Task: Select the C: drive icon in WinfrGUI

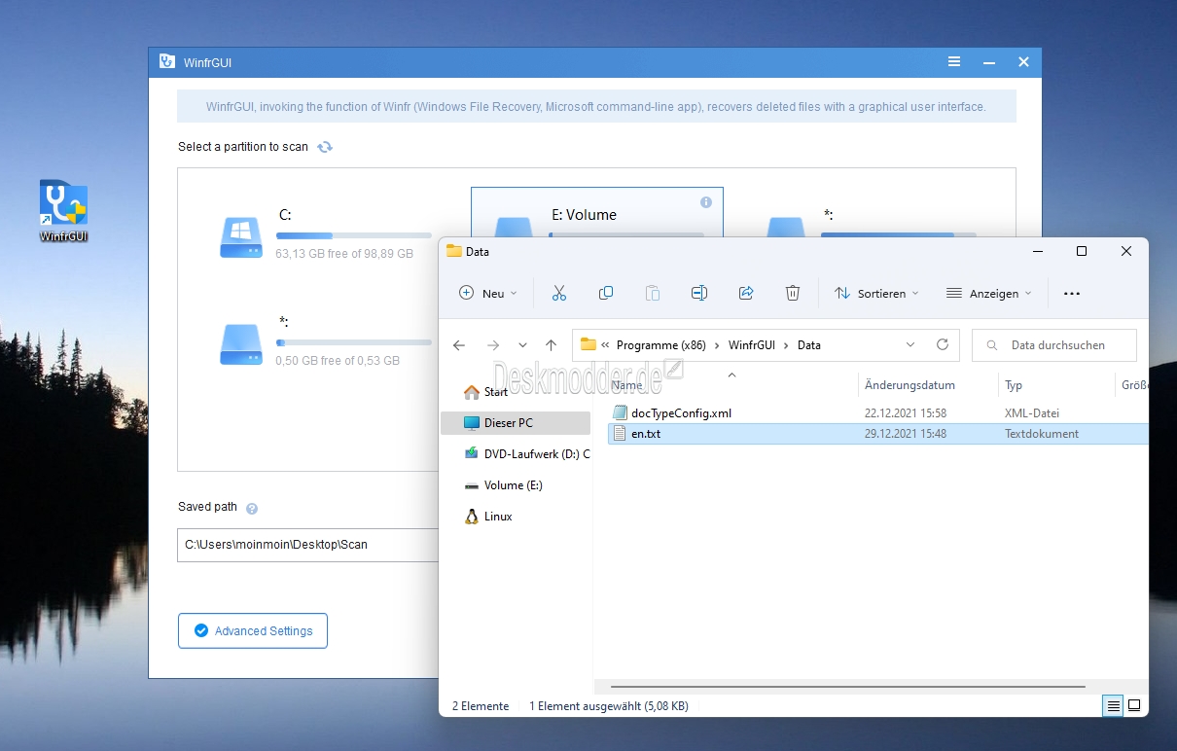Action: point(240,236)
